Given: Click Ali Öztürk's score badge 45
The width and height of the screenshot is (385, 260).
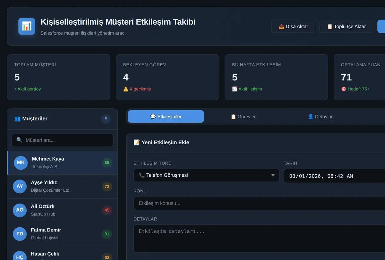Looking at the screenshot, I should click(107, 210).
